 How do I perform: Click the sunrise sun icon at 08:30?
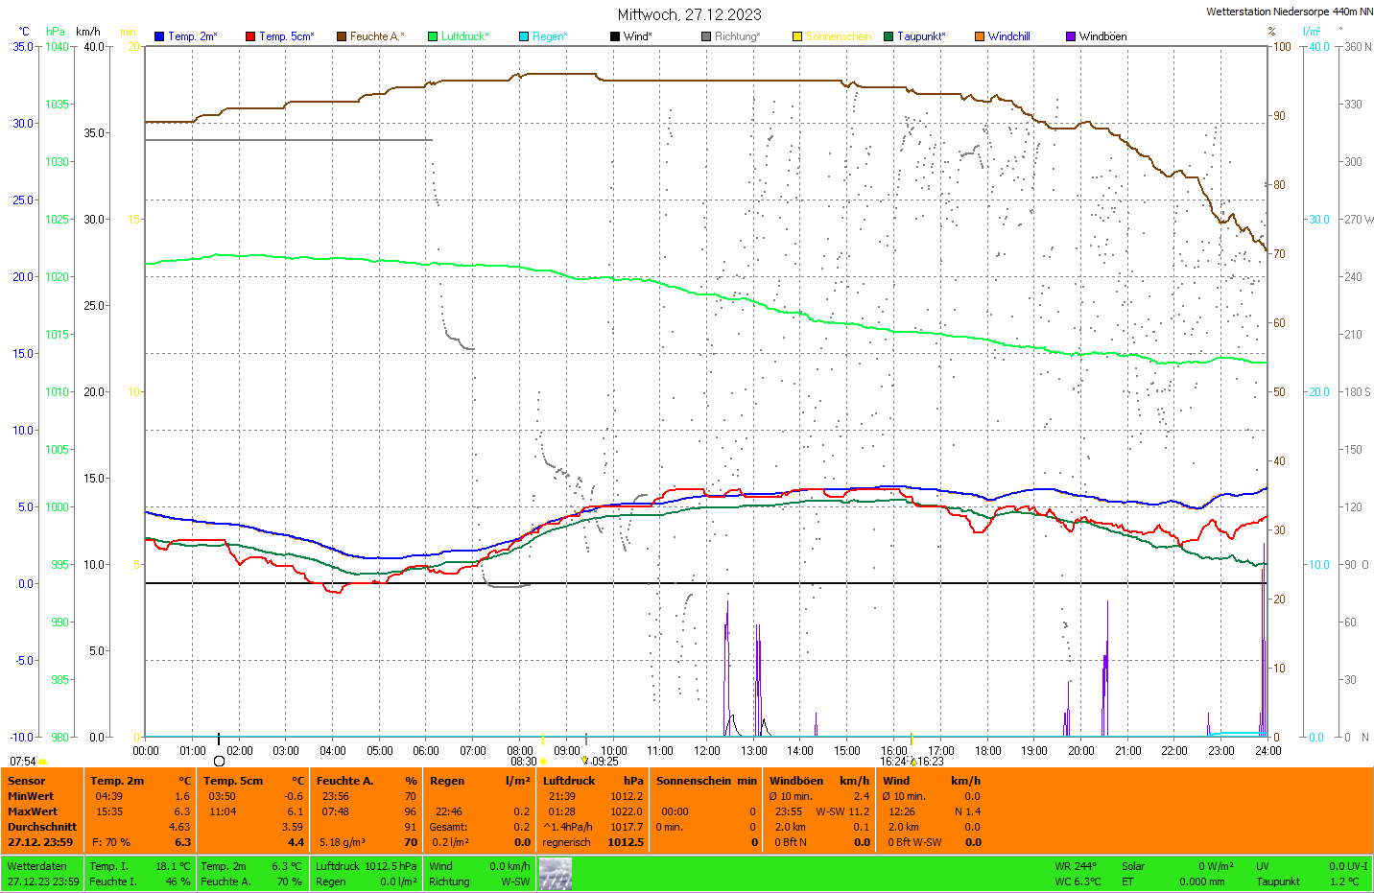543,762
